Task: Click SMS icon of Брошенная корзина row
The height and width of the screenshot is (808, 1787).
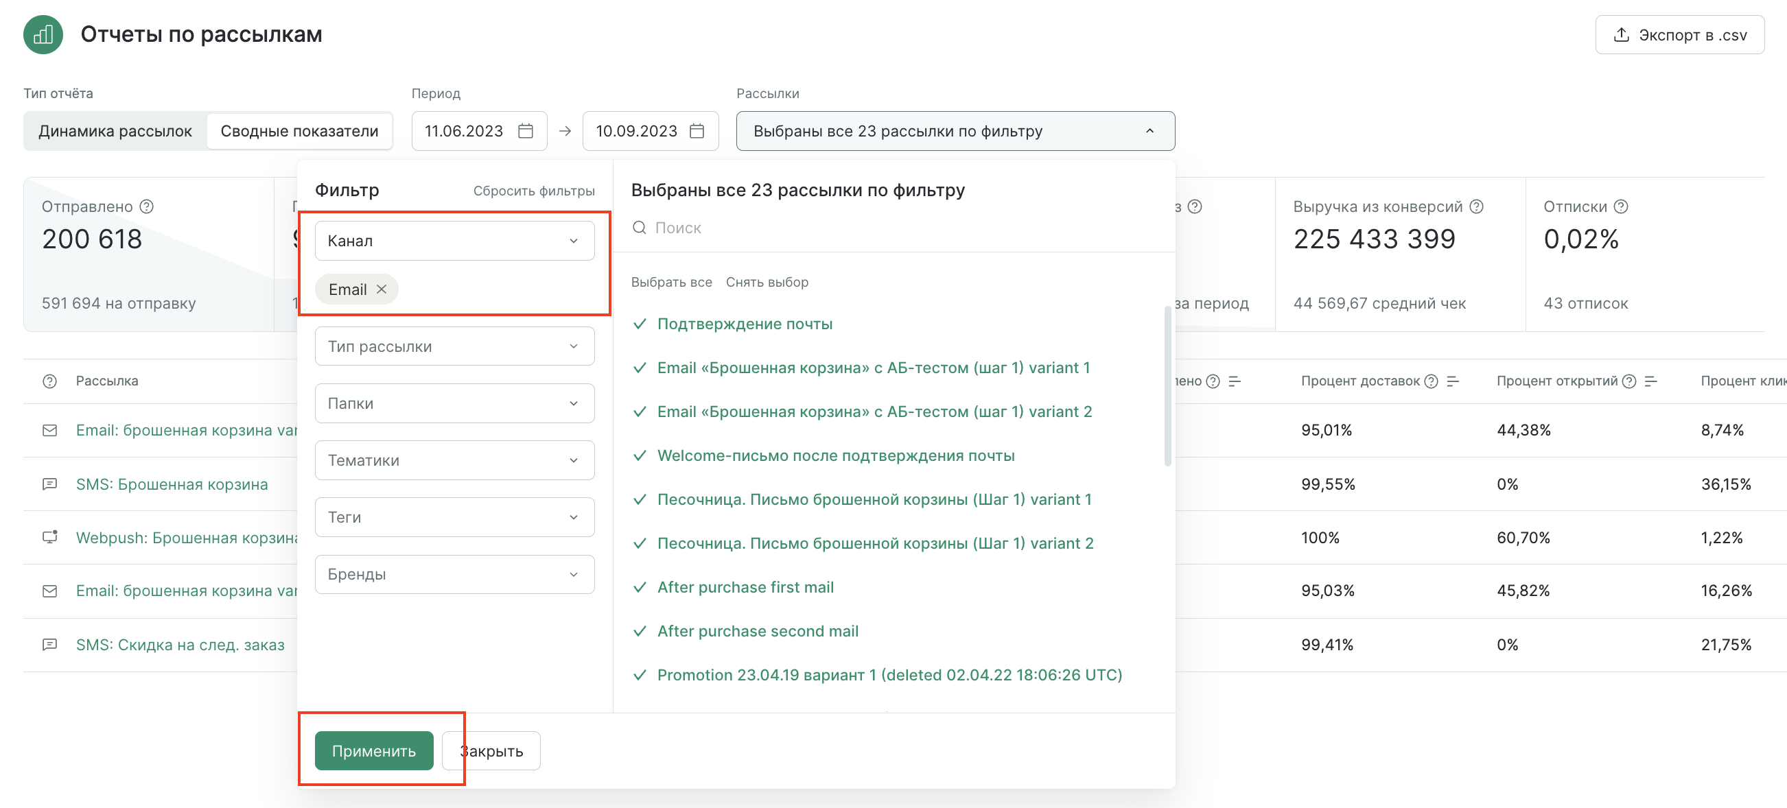Action: 50,484
